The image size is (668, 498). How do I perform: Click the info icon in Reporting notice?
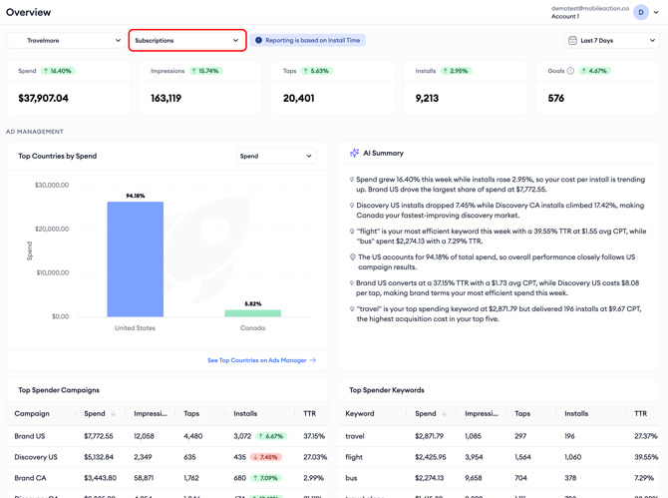click(x=258, y=41)
